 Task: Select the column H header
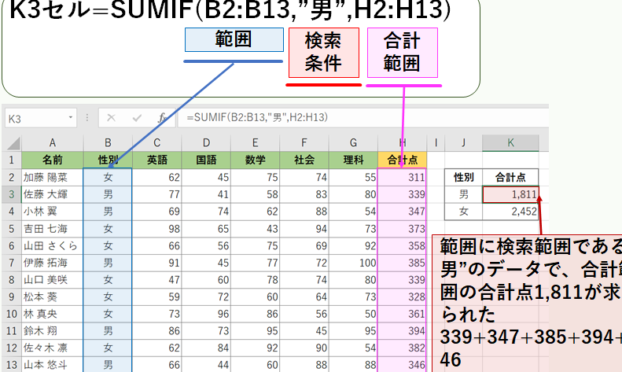pos(402,142)
